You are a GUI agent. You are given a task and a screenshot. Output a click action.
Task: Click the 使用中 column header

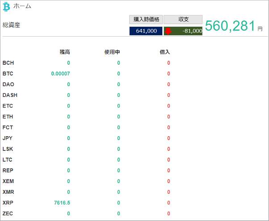(x=112, y=52)
